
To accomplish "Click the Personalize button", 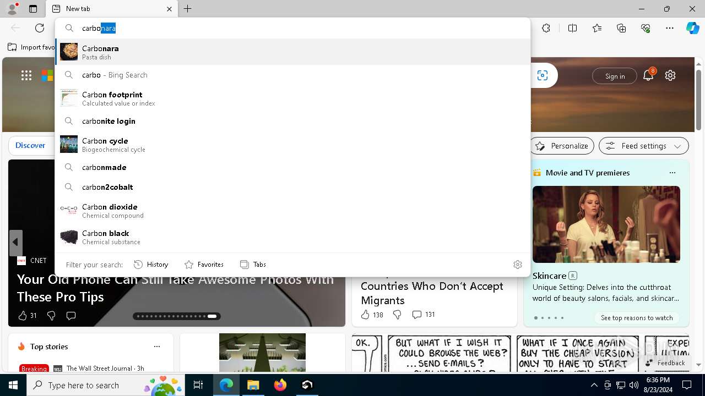I will [562, 146].
